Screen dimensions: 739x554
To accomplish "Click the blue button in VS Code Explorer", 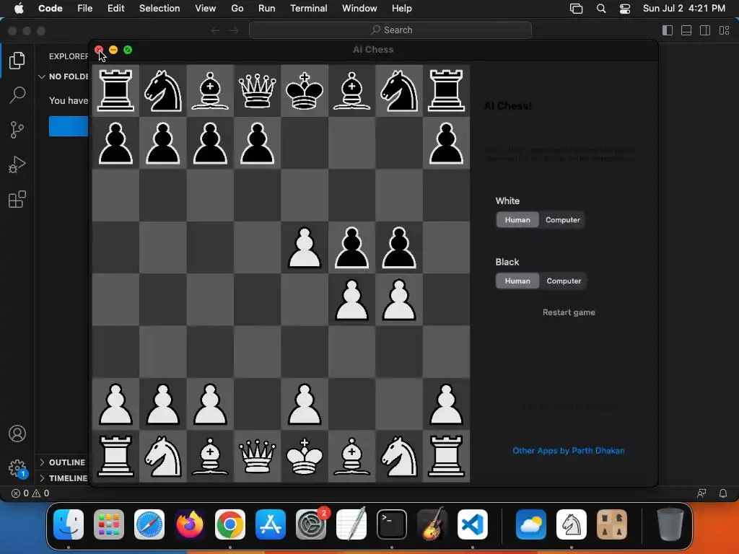I will click(69, 126).
